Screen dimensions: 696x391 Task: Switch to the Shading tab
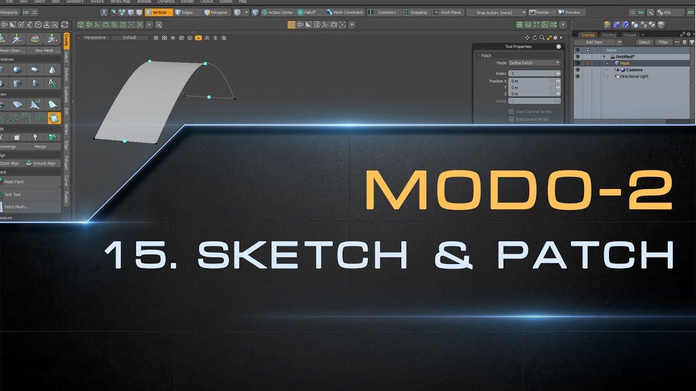pos(608,35)
